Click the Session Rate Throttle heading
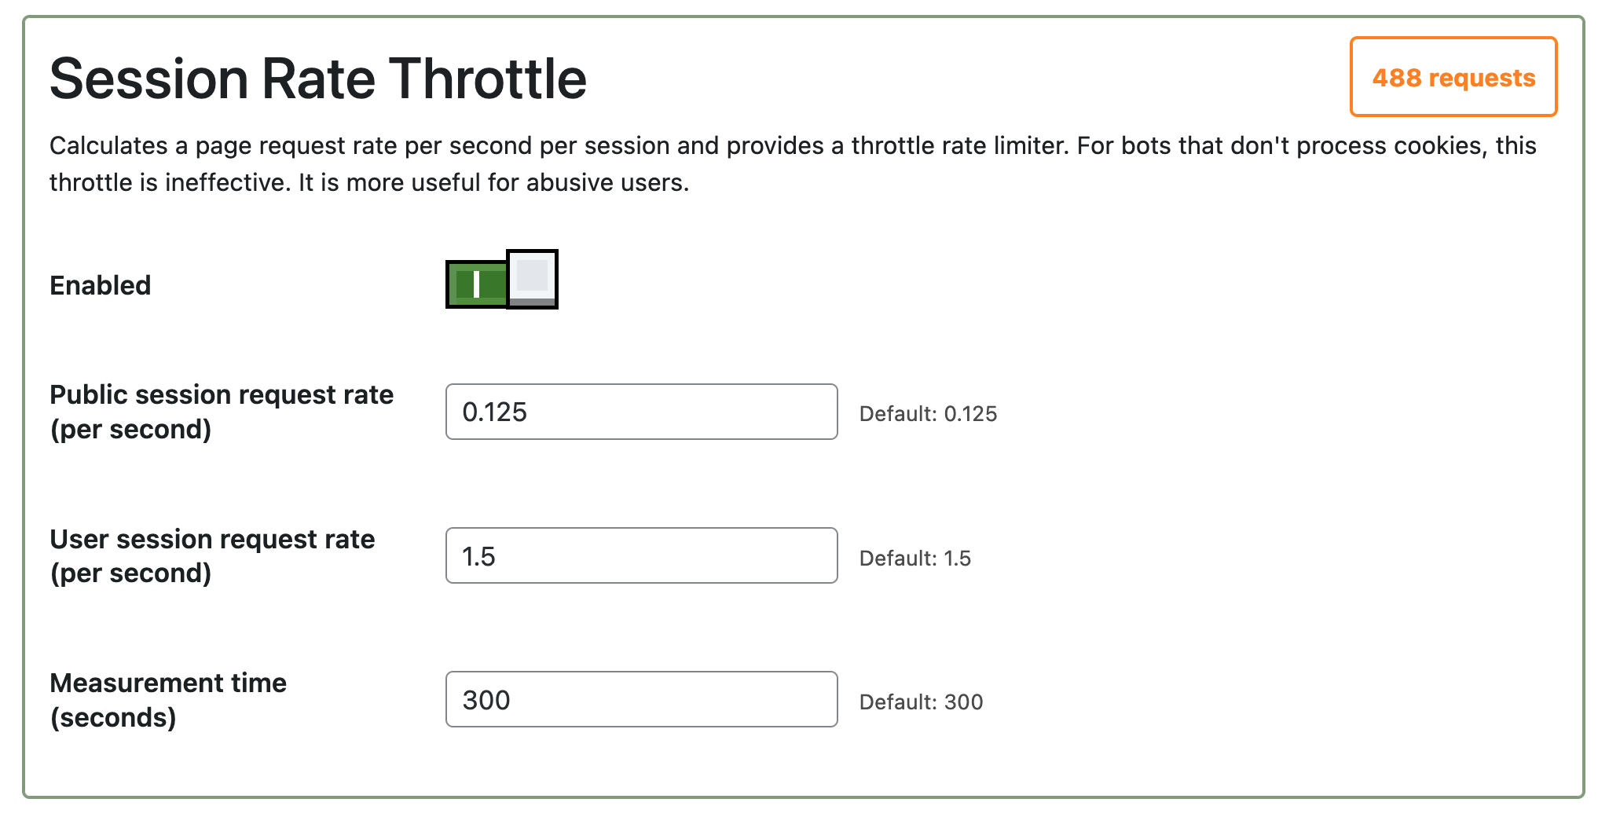 318,79
